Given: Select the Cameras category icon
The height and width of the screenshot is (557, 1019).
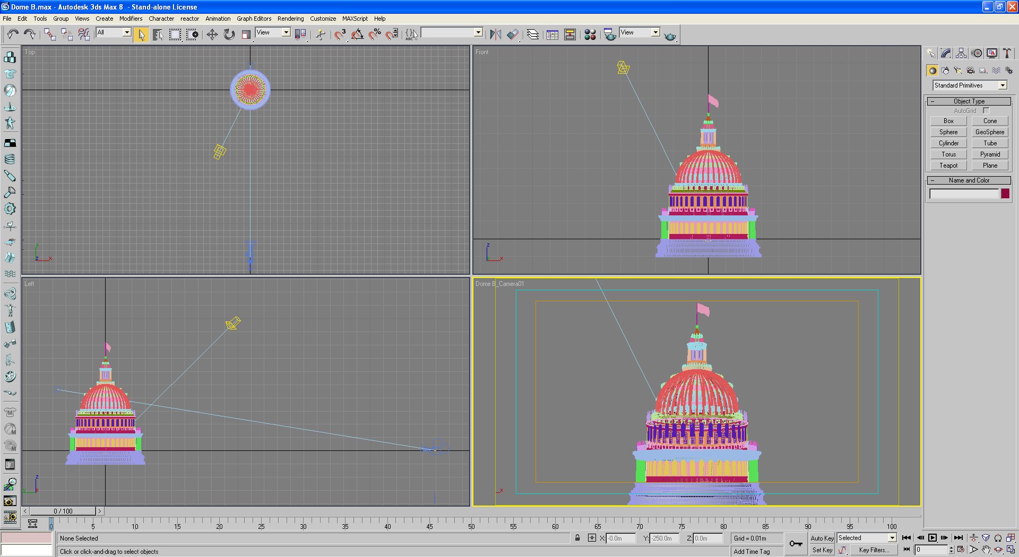Looking at the screenshot, I should click(x=971, y=71).
